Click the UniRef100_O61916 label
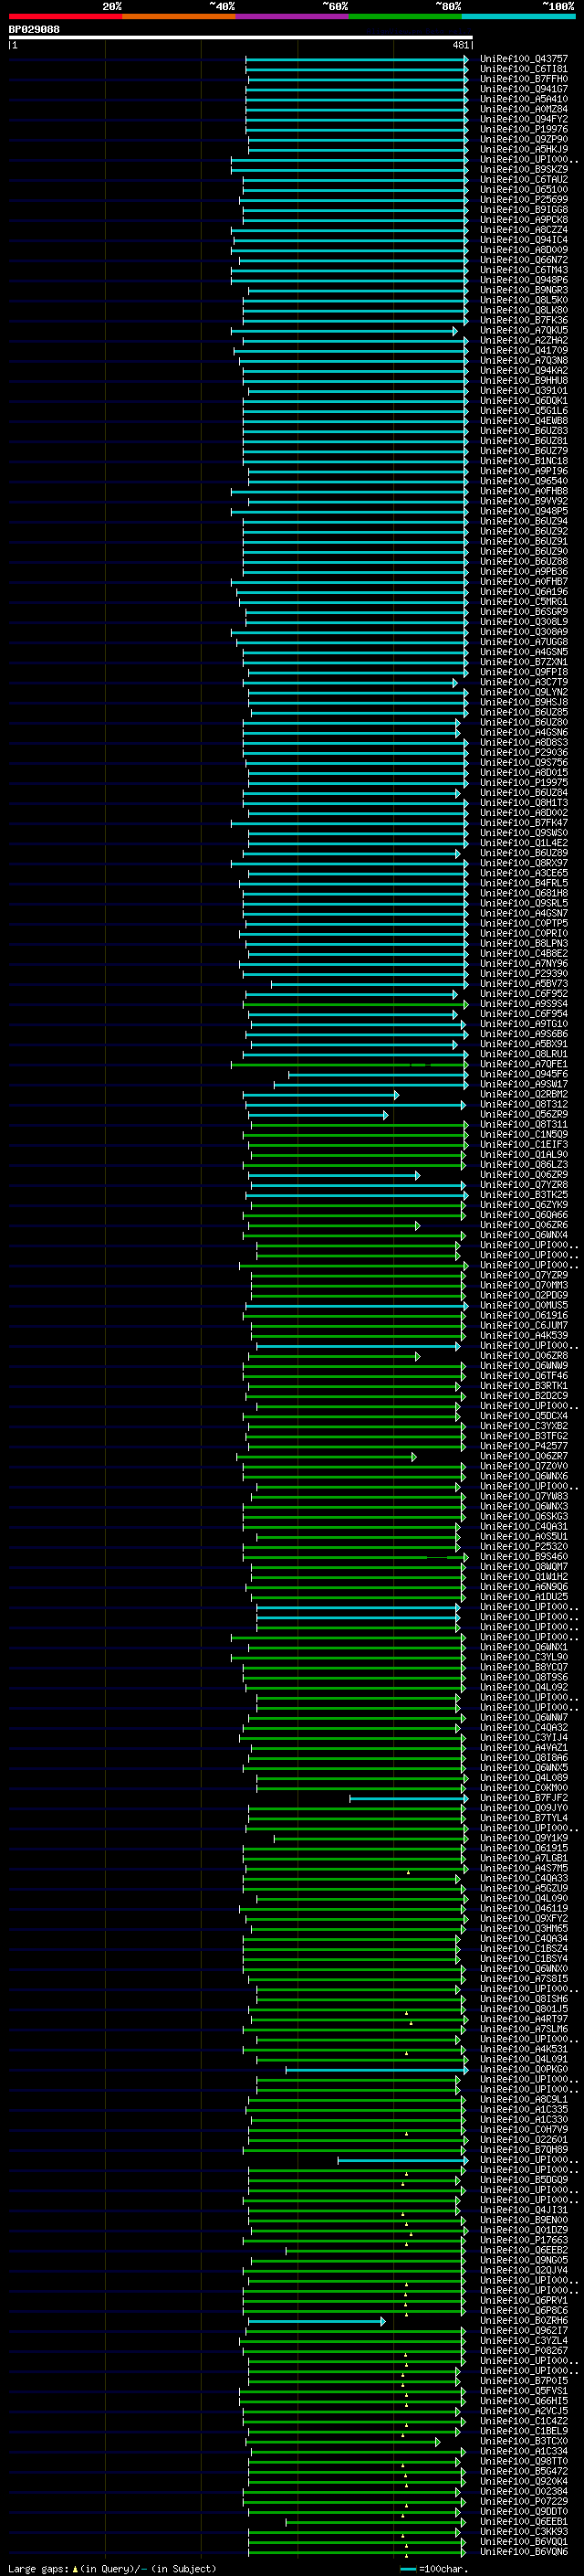 524,1316
